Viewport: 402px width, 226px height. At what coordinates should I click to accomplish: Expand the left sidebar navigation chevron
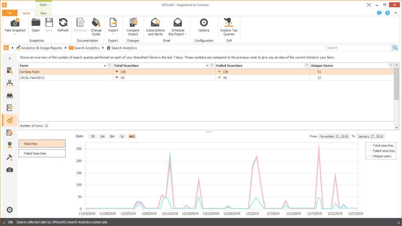[9, 59]
